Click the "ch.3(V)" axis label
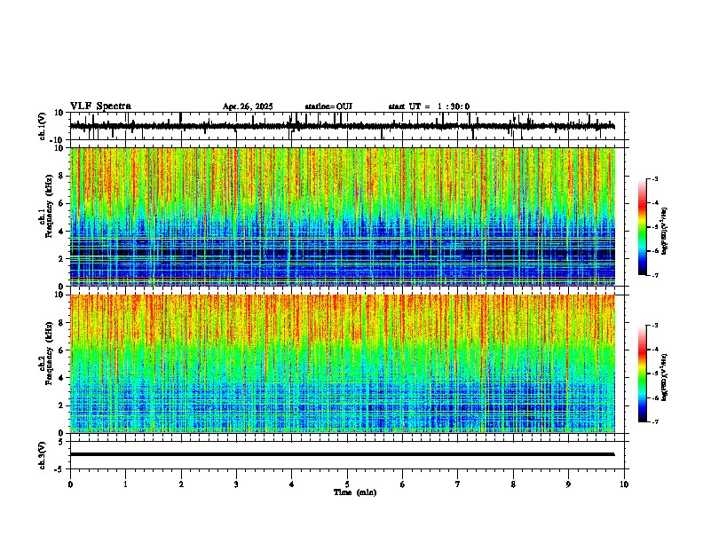This screenshot has width=703, height=543. [x=43, y=455]
